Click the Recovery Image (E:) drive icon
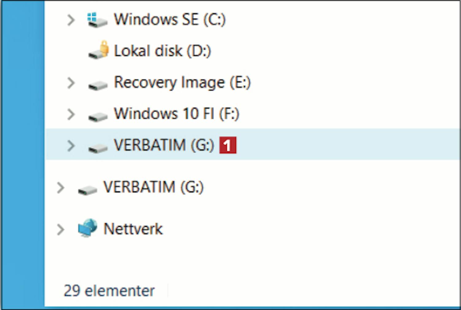 [98, 85]
